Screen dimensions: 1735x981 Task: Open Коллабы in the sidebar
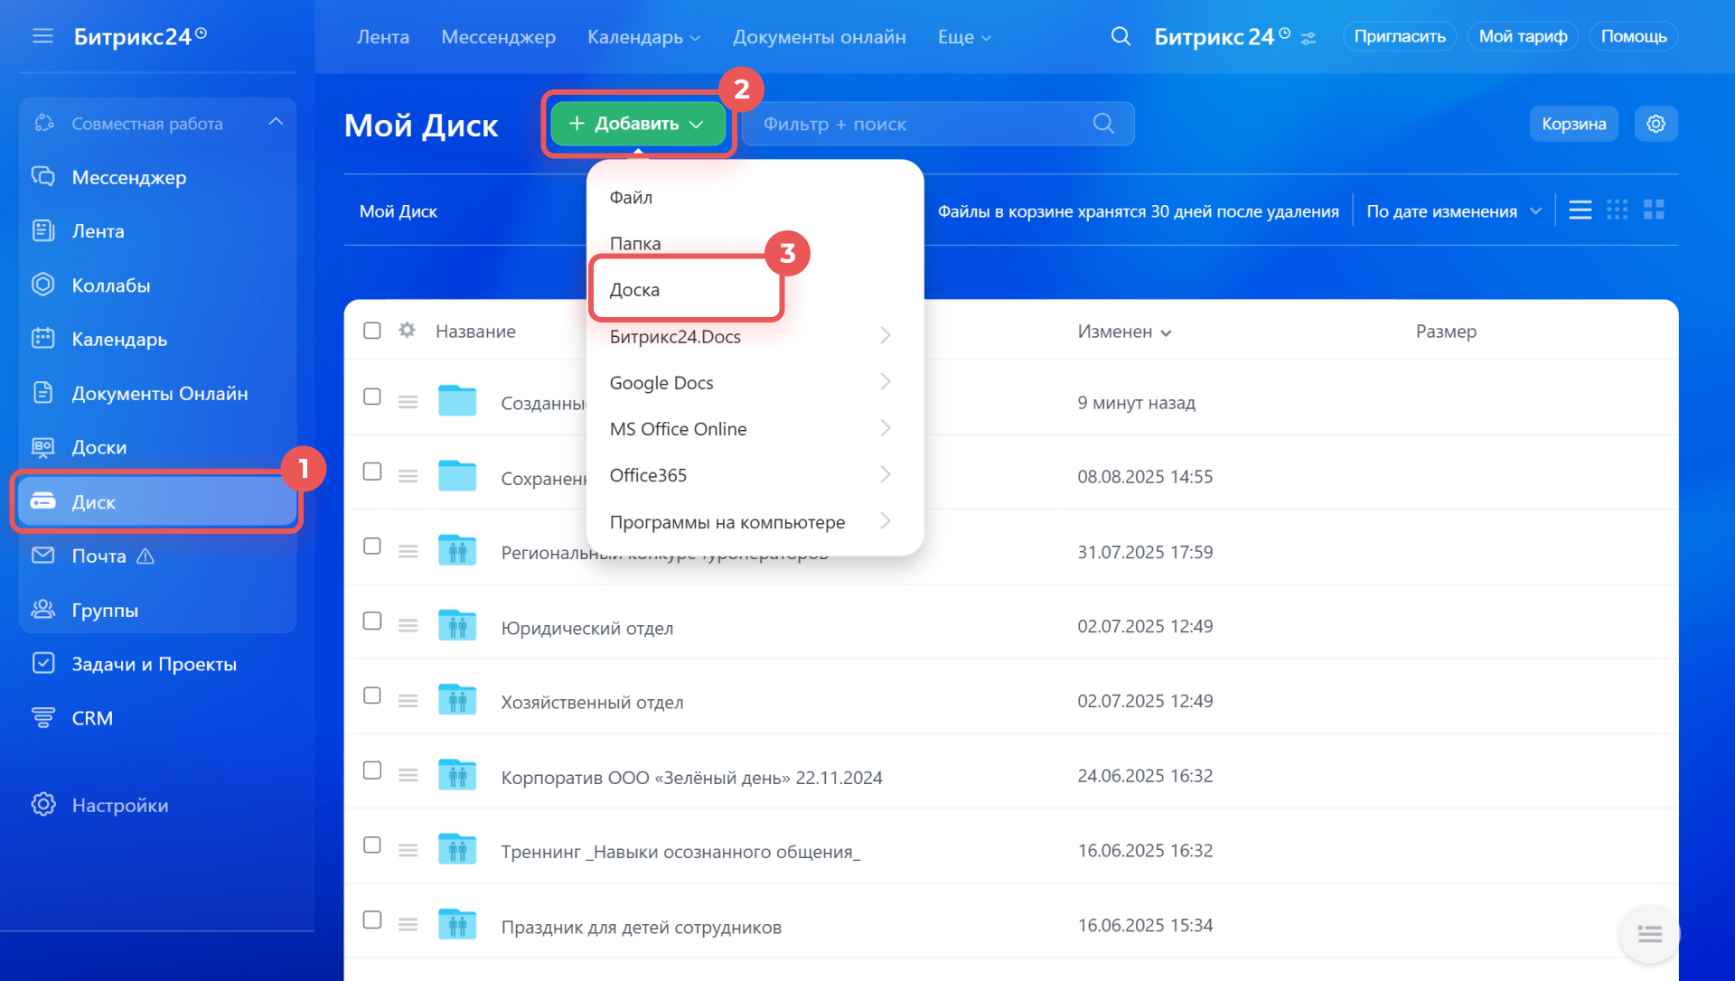click(110, 285)
